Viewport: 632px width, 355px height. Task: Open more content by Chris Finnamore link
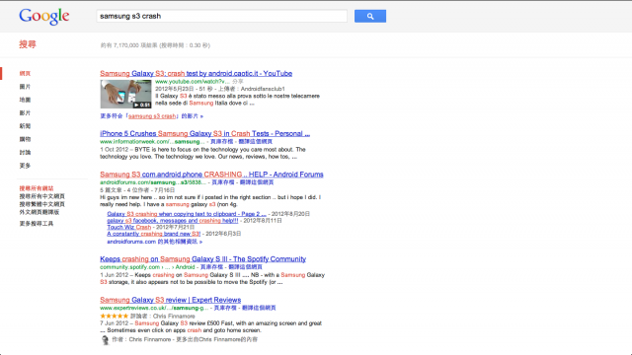pos(216,339)
